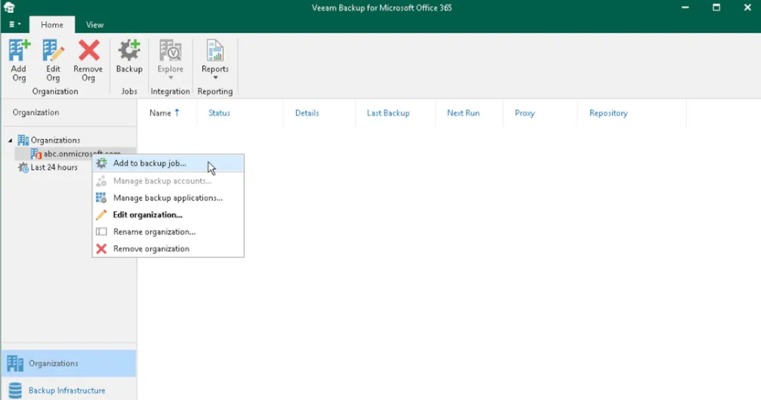
Task: Click the red X icon beside Remove organization
Action: click(x=101, y=249)
